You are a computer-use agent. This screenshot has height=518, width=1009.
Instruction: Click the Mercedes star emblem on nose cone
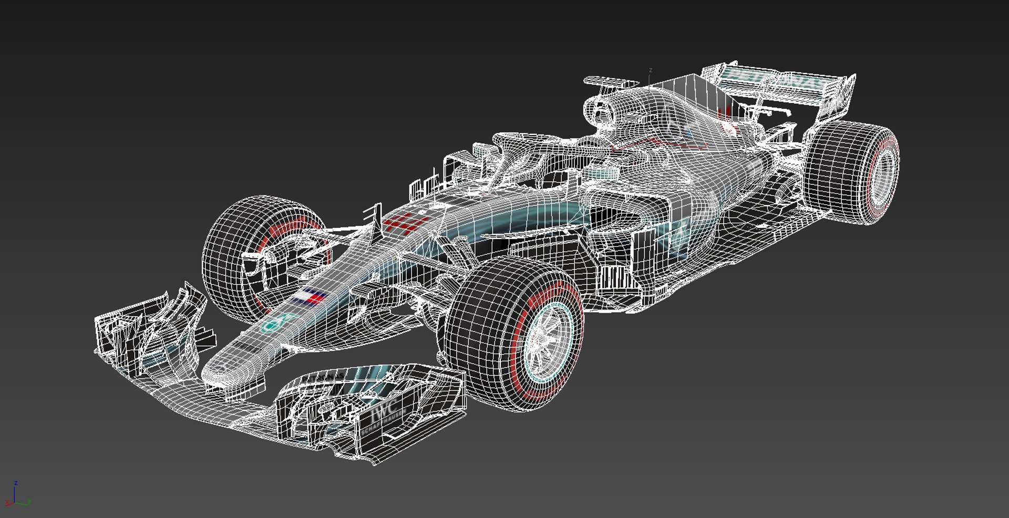click(277, 322)
